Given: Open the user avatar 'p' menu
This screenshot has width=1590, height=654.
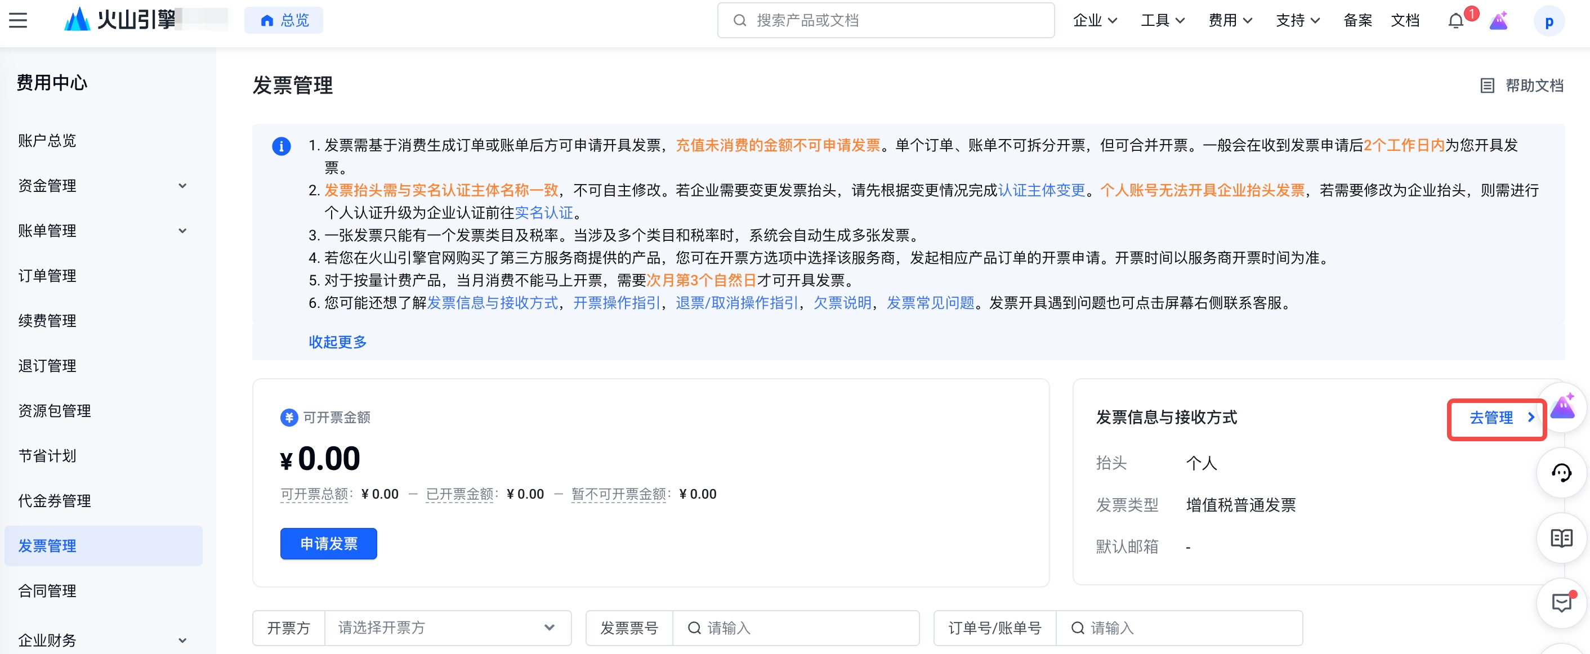Looking at the screenshot, I should (1549, 21).
